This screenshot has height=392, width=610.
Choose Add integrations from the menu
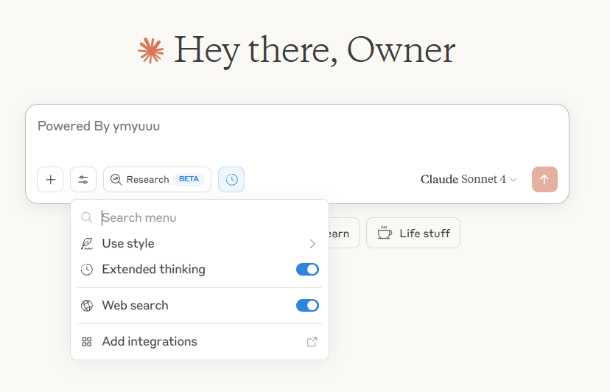pyautogui.click(x=200, y=342)
